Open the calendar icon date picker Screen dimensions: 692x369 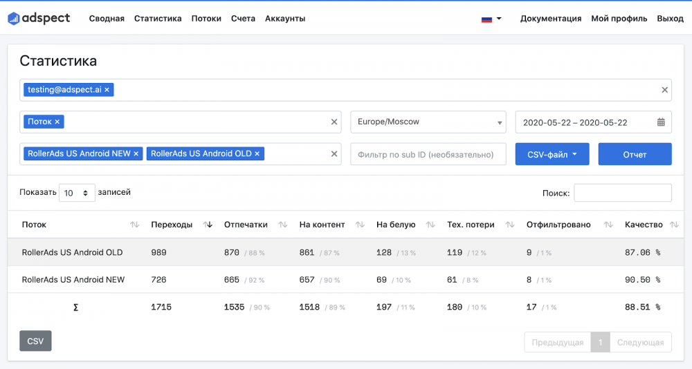click(661, 122)
